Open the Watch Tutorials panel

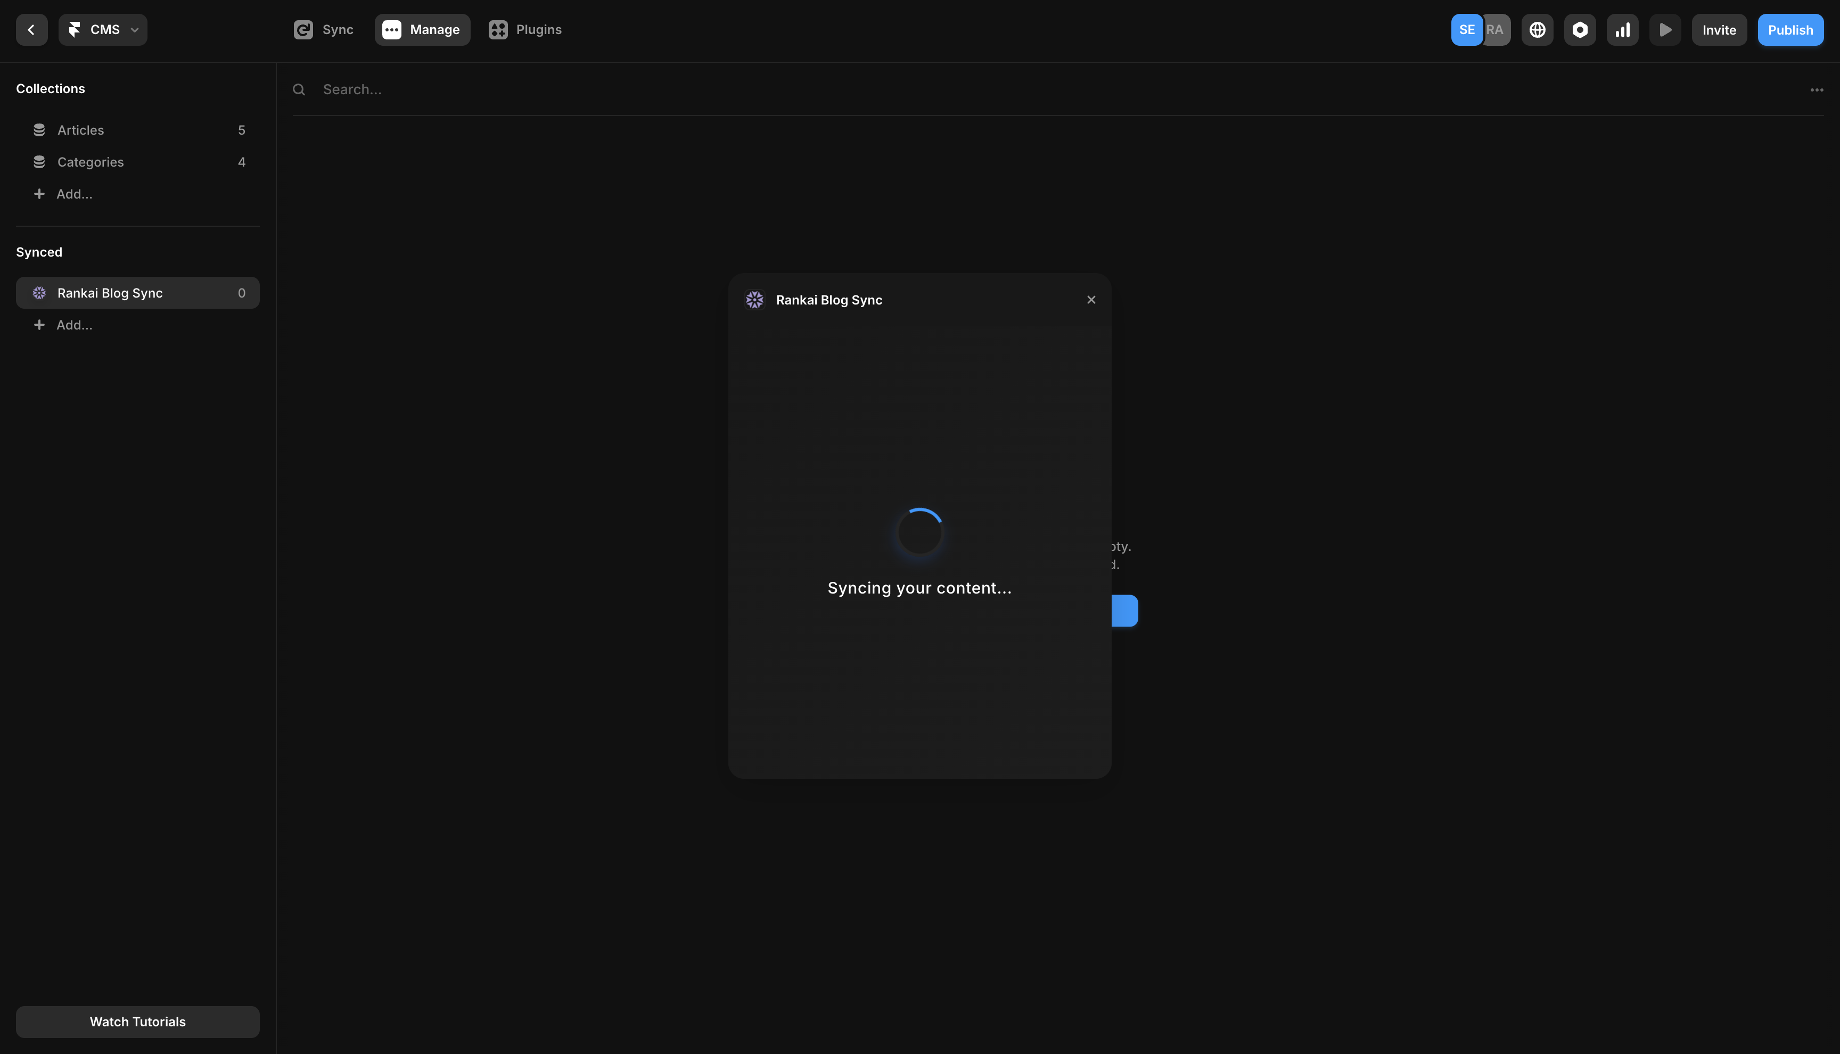point(137,1022)
